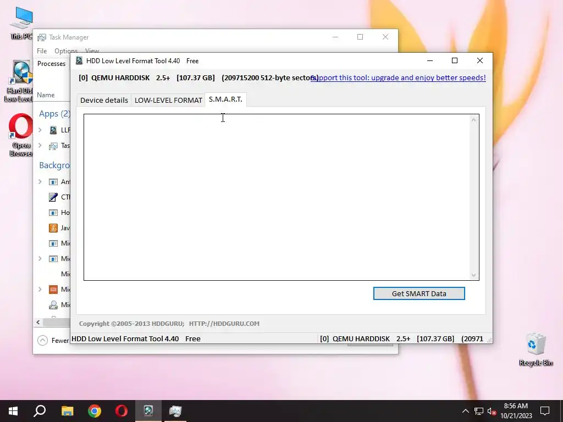The height and width of the screenshot is (422, 563).
Task: Select the Recycle Bin desktop icon
Action: pyautogui.click(x=536, y=349)
